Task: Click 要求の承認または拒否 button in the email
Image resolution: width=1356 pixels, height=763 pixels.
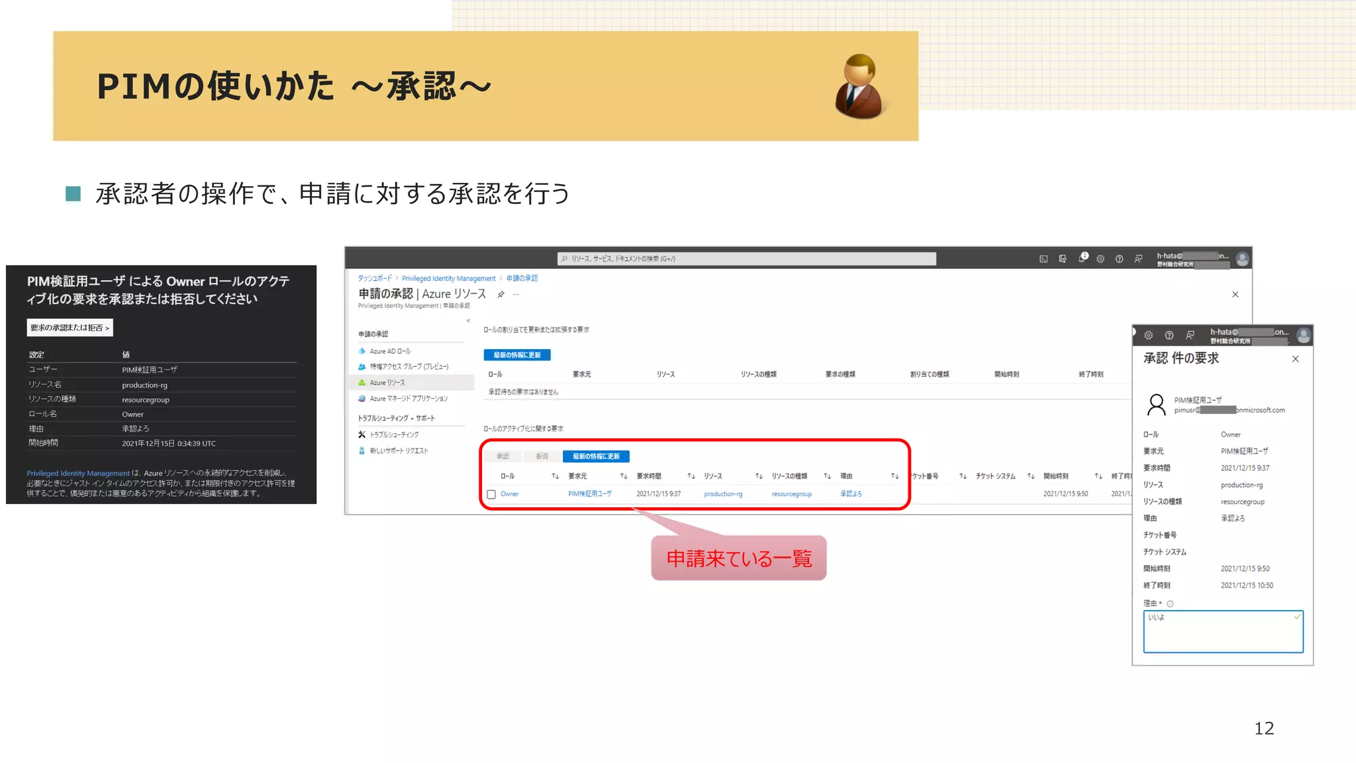Action: [x=70, y=328]
